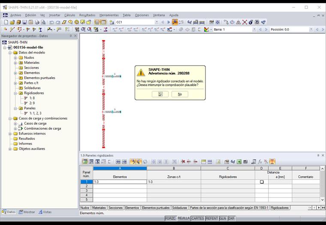The image size is (326, 225).
Task: Open the Herramientas menu
Action: tap(109, 15)
